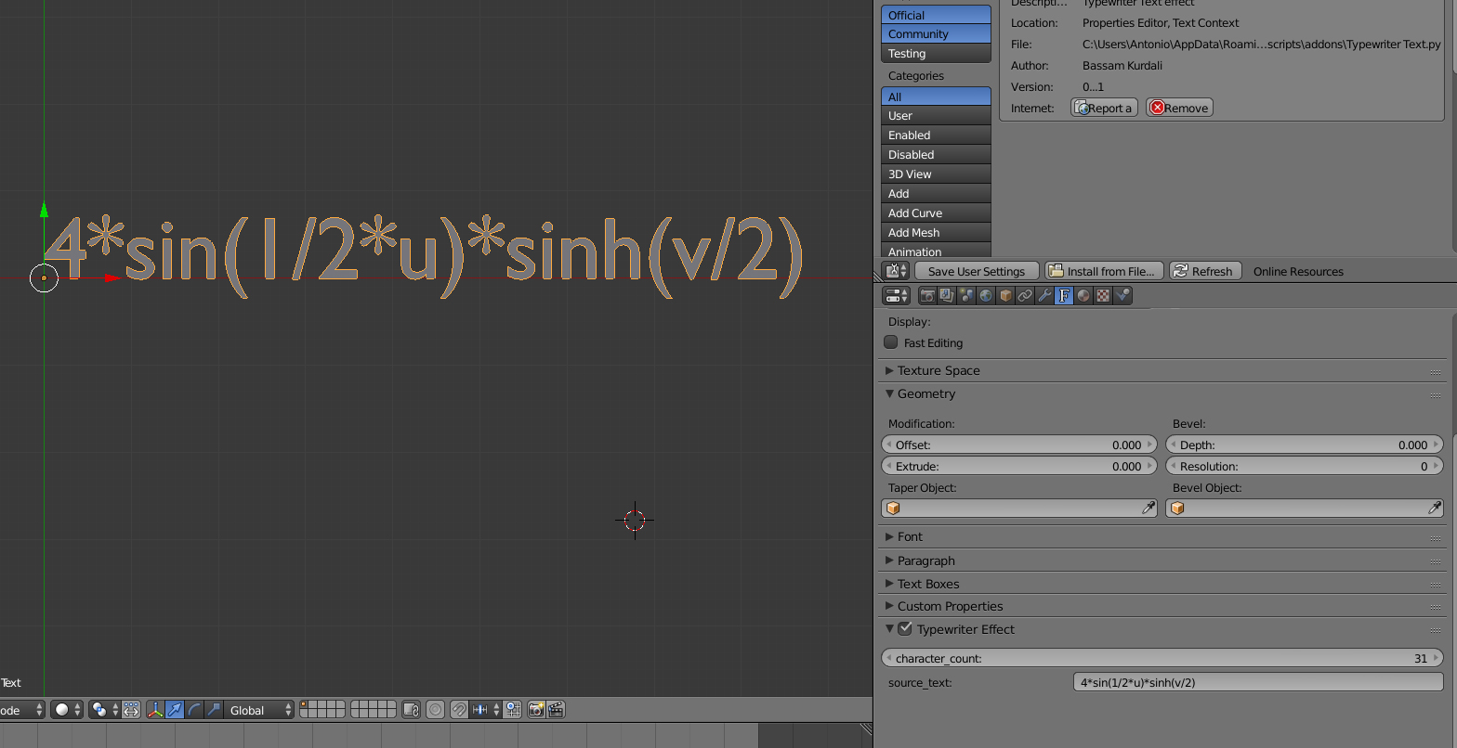Click the Taper Object eyedropper icon
Viewport: 1457px width, 748px height.
pyautogui.click(x=1149, y=509)
